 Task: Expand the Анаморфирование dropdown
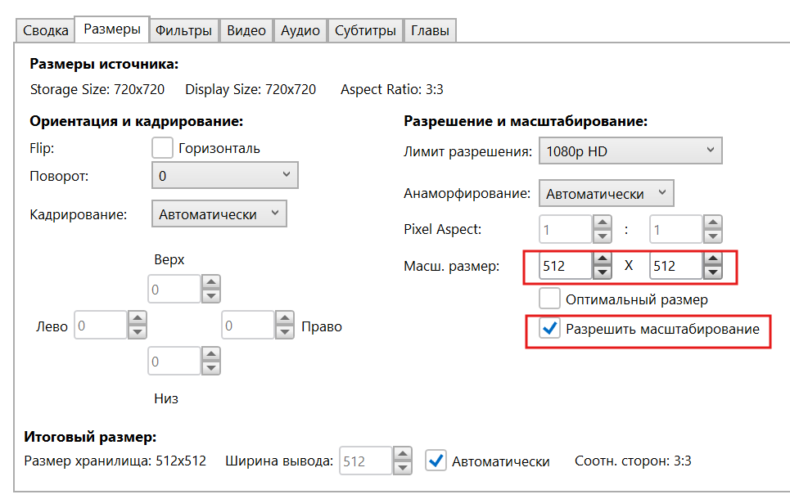coord(606,194)
